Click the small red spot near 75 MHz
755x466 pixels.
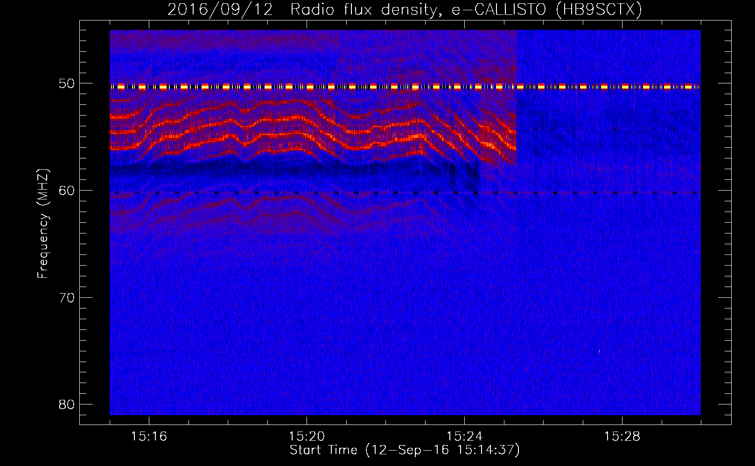pyautogui.click(x=600, y=352)
